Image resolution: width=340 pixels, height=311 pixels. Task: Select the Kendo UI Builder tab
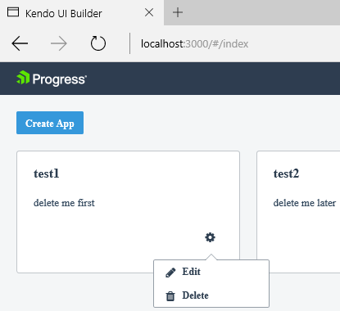pos(82,13)
